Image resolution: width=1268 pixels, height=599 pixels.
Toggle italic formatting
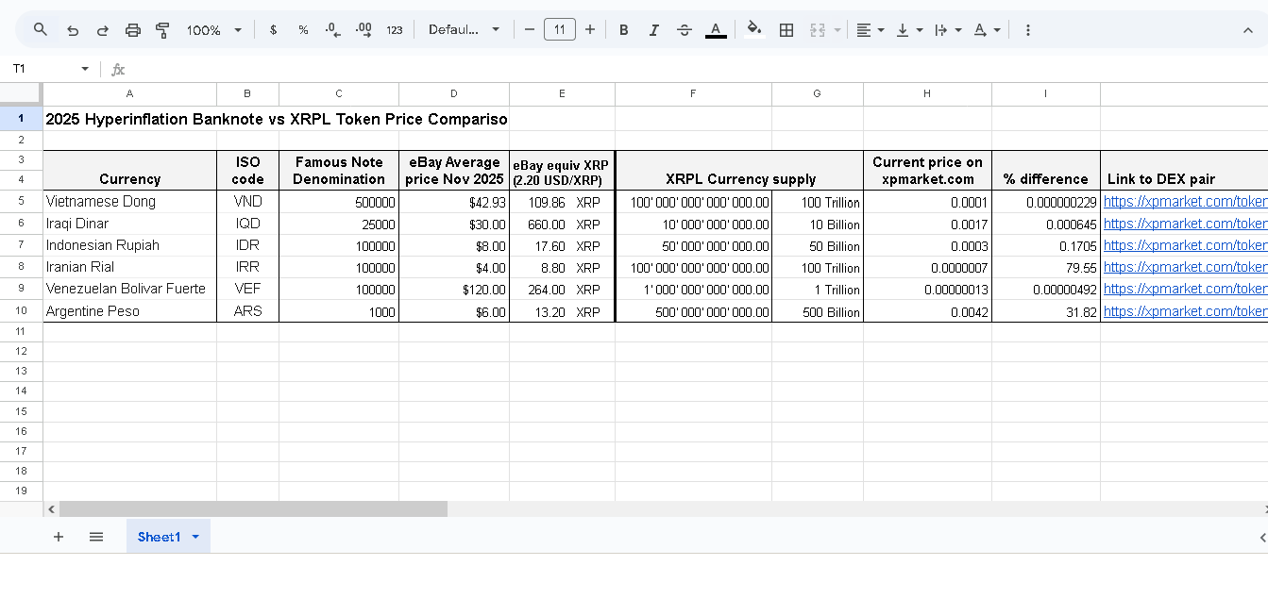653,30
